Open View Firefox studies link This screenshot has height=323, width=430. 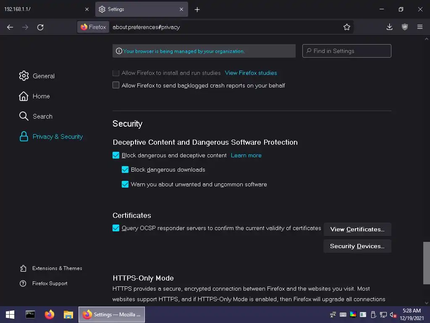click(251, 73)
